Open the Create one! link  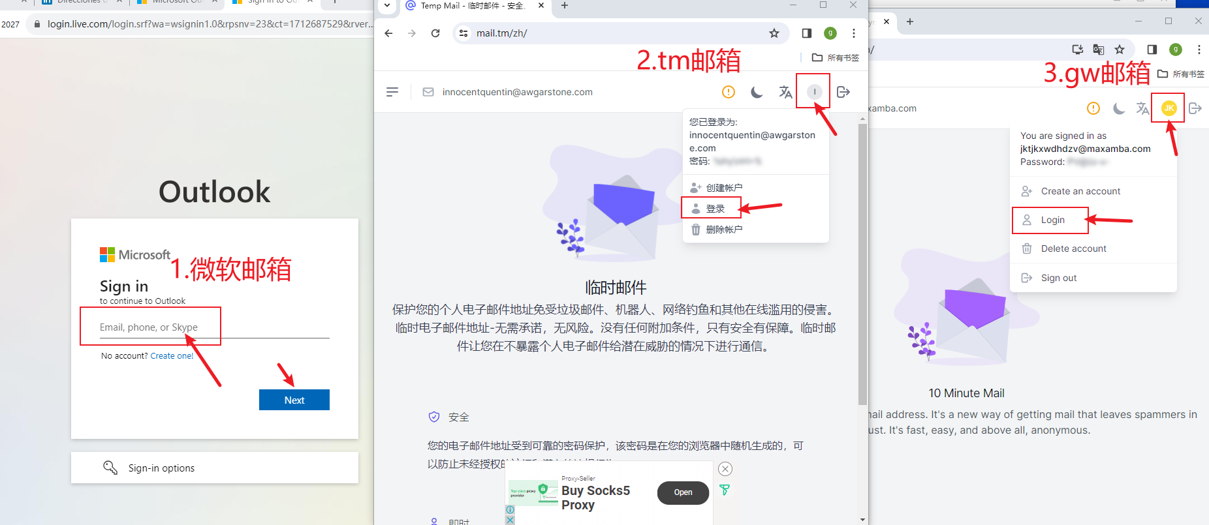(x=172, y=356)
